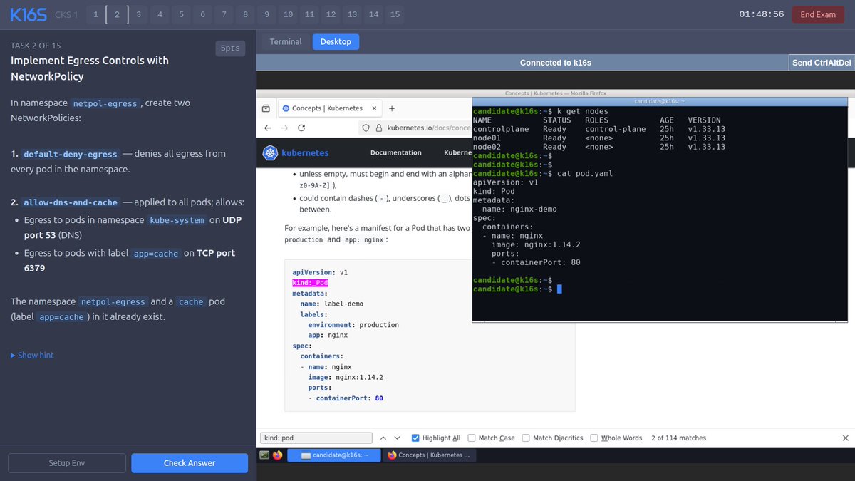Go to task number 3
Image resolution: width=855 pixels, height=481 pixels.
click(138, 14)
